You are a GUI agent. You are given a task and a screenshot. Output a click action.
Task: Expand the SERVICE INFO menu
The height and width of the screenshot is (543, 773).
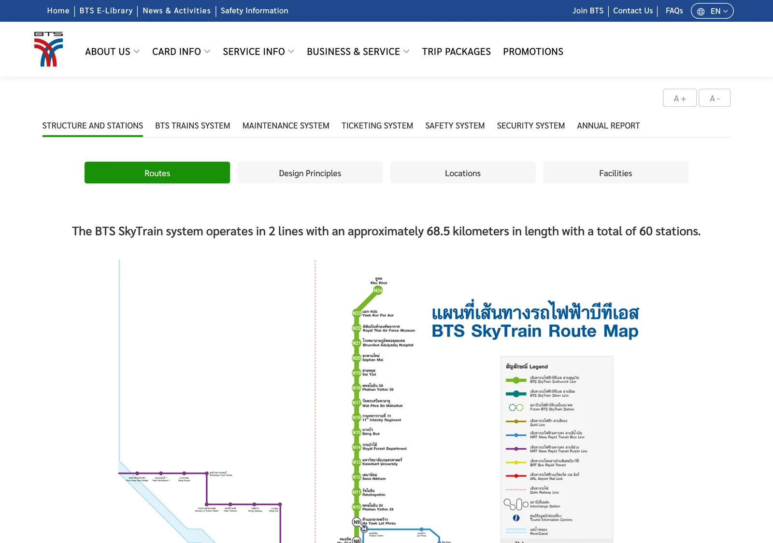pyautogui.click(x=258, y=52)
